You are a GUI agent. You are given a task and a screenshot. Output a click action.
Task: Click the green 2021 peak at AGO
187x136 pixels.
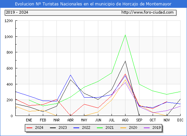[x=125, y=35]
